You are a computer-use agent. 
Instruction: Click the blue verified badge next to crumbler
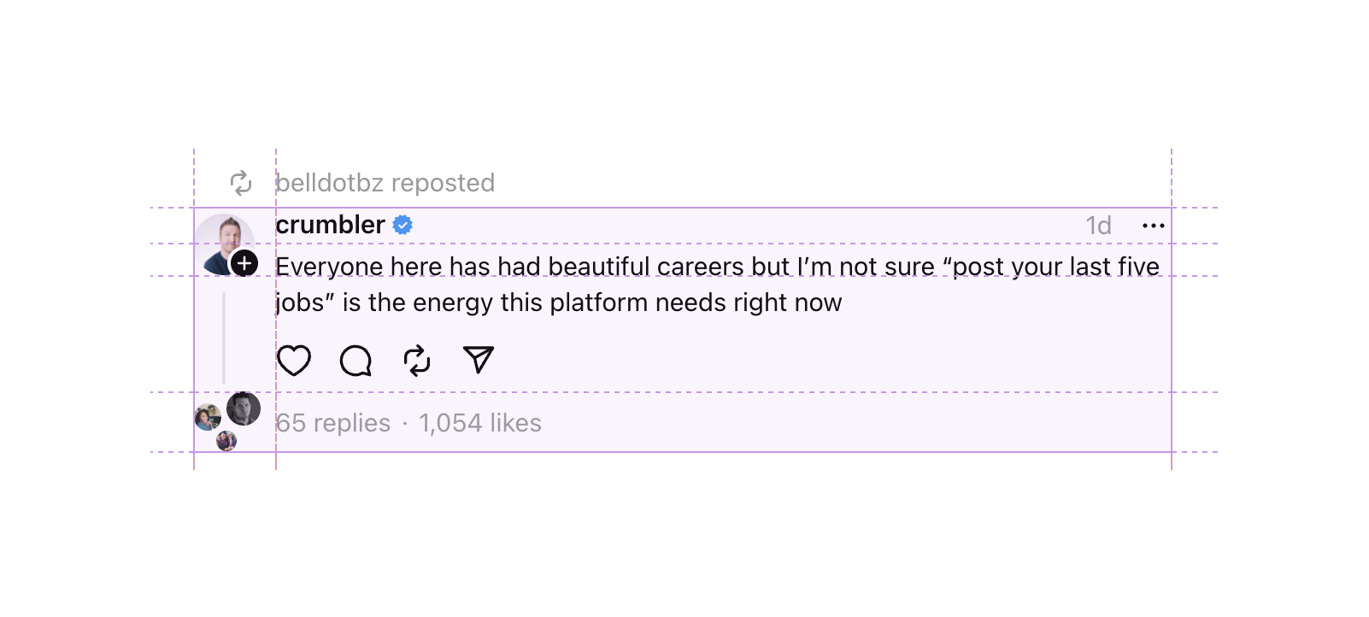coord(402,225)
